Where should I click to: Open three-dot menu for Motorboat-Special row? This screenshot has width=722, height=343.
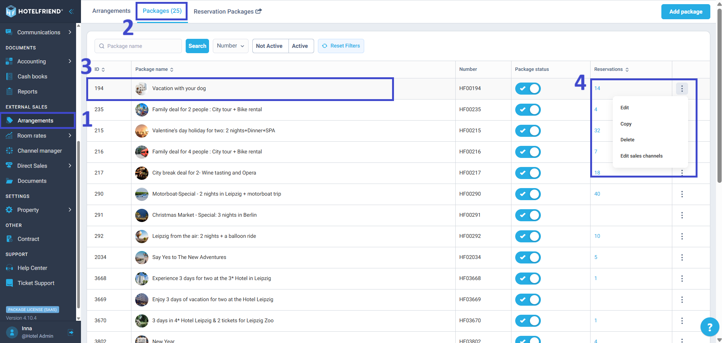[x=682, y=194]
